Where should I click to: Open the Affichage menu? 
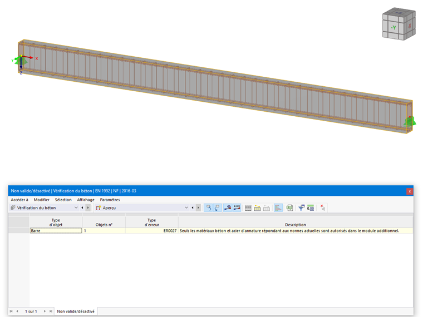click(86, 200)
